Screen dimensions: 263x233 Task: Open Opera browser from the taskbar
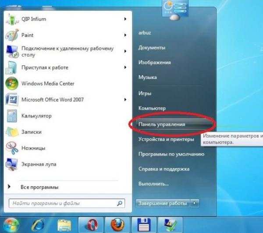(x=92, y=225)
